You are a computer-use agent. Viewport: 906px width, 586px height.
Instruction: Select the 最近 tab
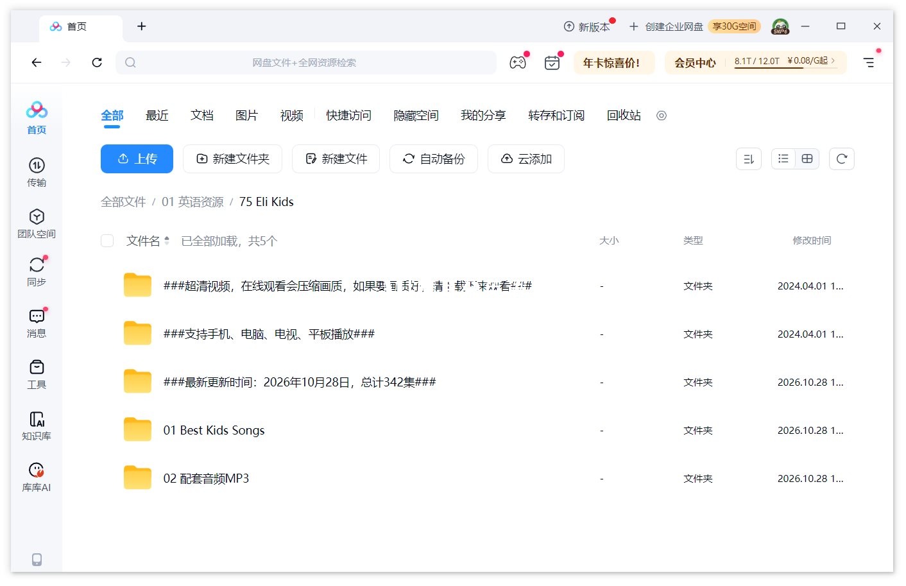pos(157,116)
